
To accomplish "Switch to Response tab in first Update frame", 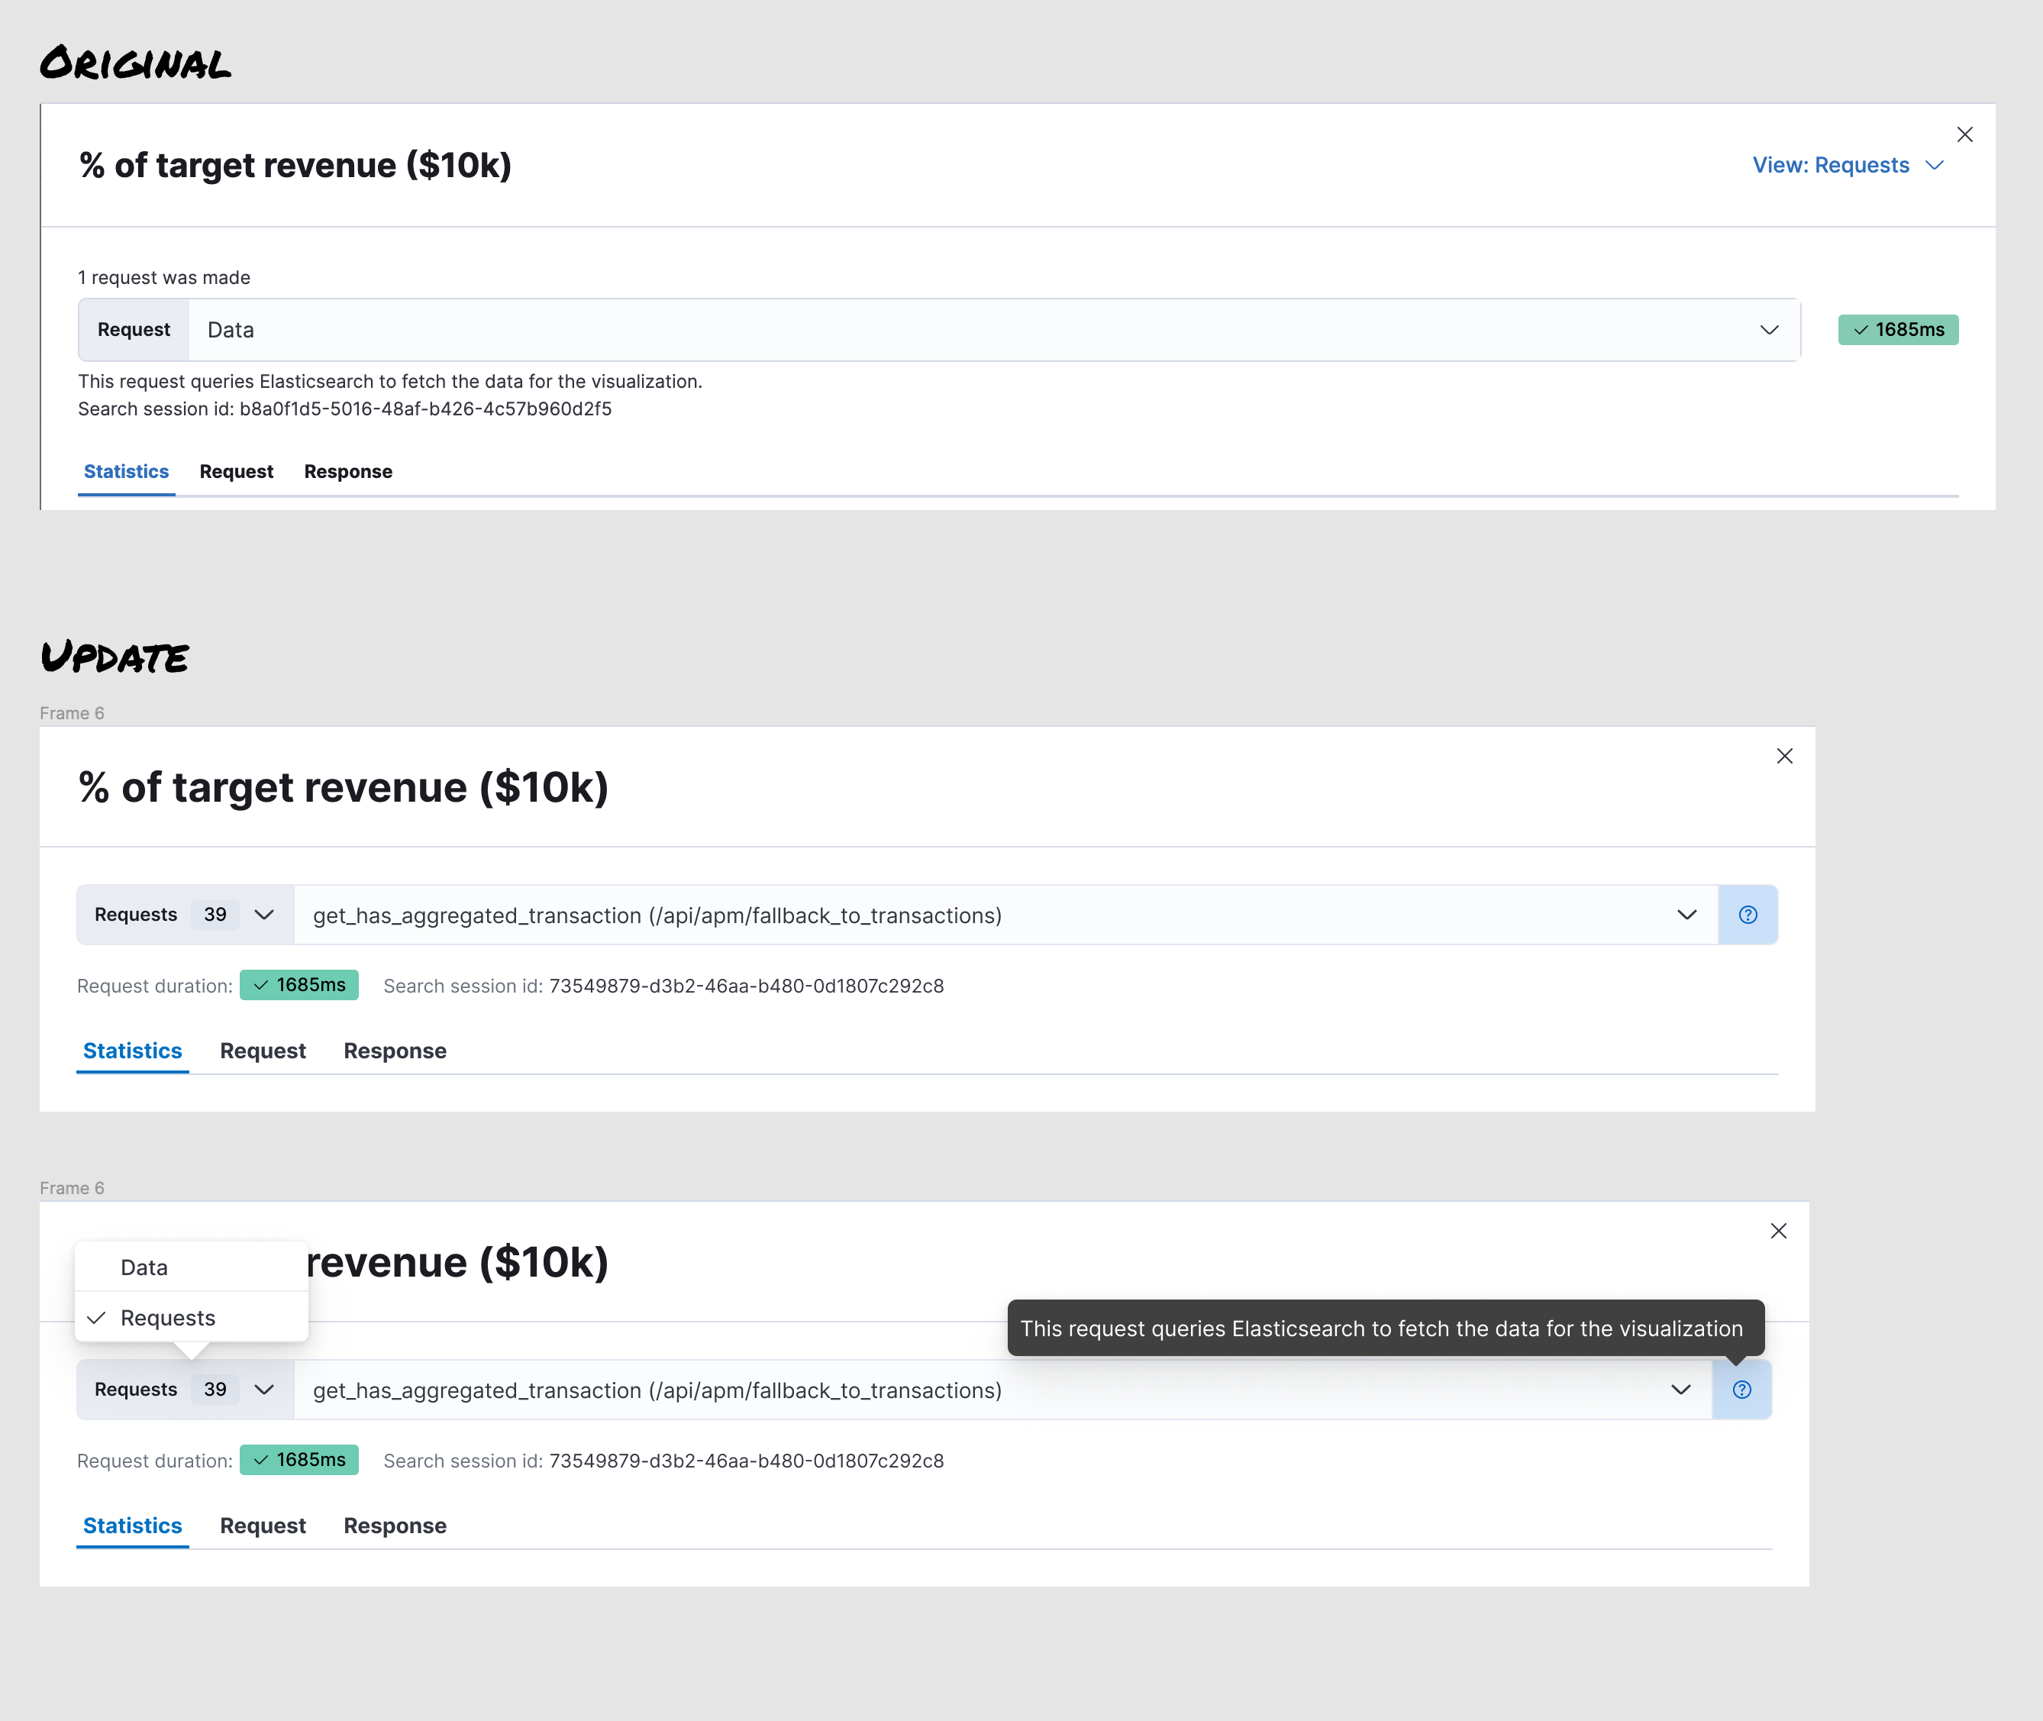I will [x=394, y=1051].
